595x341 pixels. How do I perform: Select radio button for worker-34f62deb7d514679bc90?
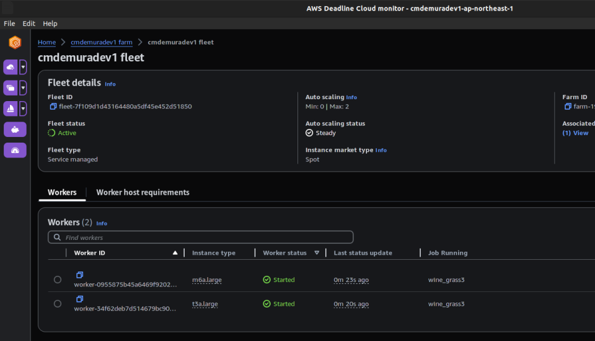pos(58,304)
